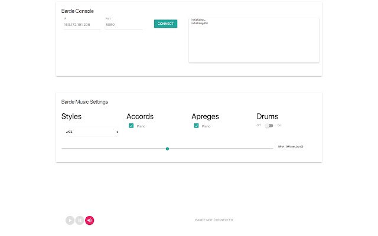Toggle the Accords Piano checkbox
The width and height of the screenshot is (378, 236).
tap(131, 126)
